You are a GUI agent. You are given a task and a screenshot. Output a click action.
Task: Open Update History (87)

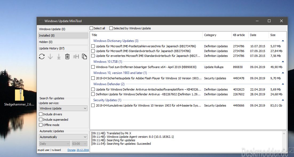[63, 48]
